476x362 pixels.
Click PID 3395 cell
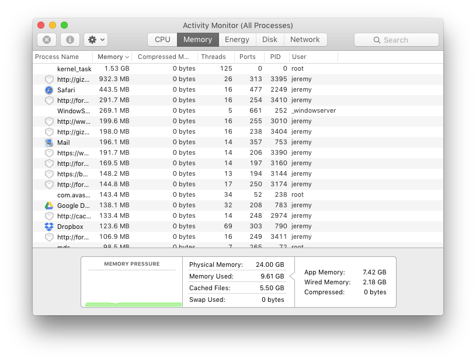[x=279, y=79]
